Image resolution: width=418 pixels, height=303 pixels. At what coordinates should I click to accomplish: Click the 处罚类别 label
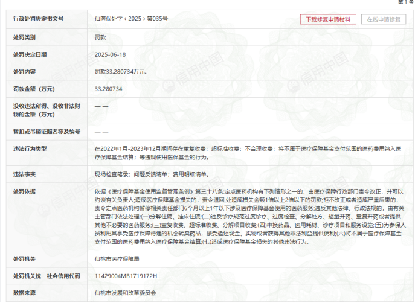click(25, 37)
